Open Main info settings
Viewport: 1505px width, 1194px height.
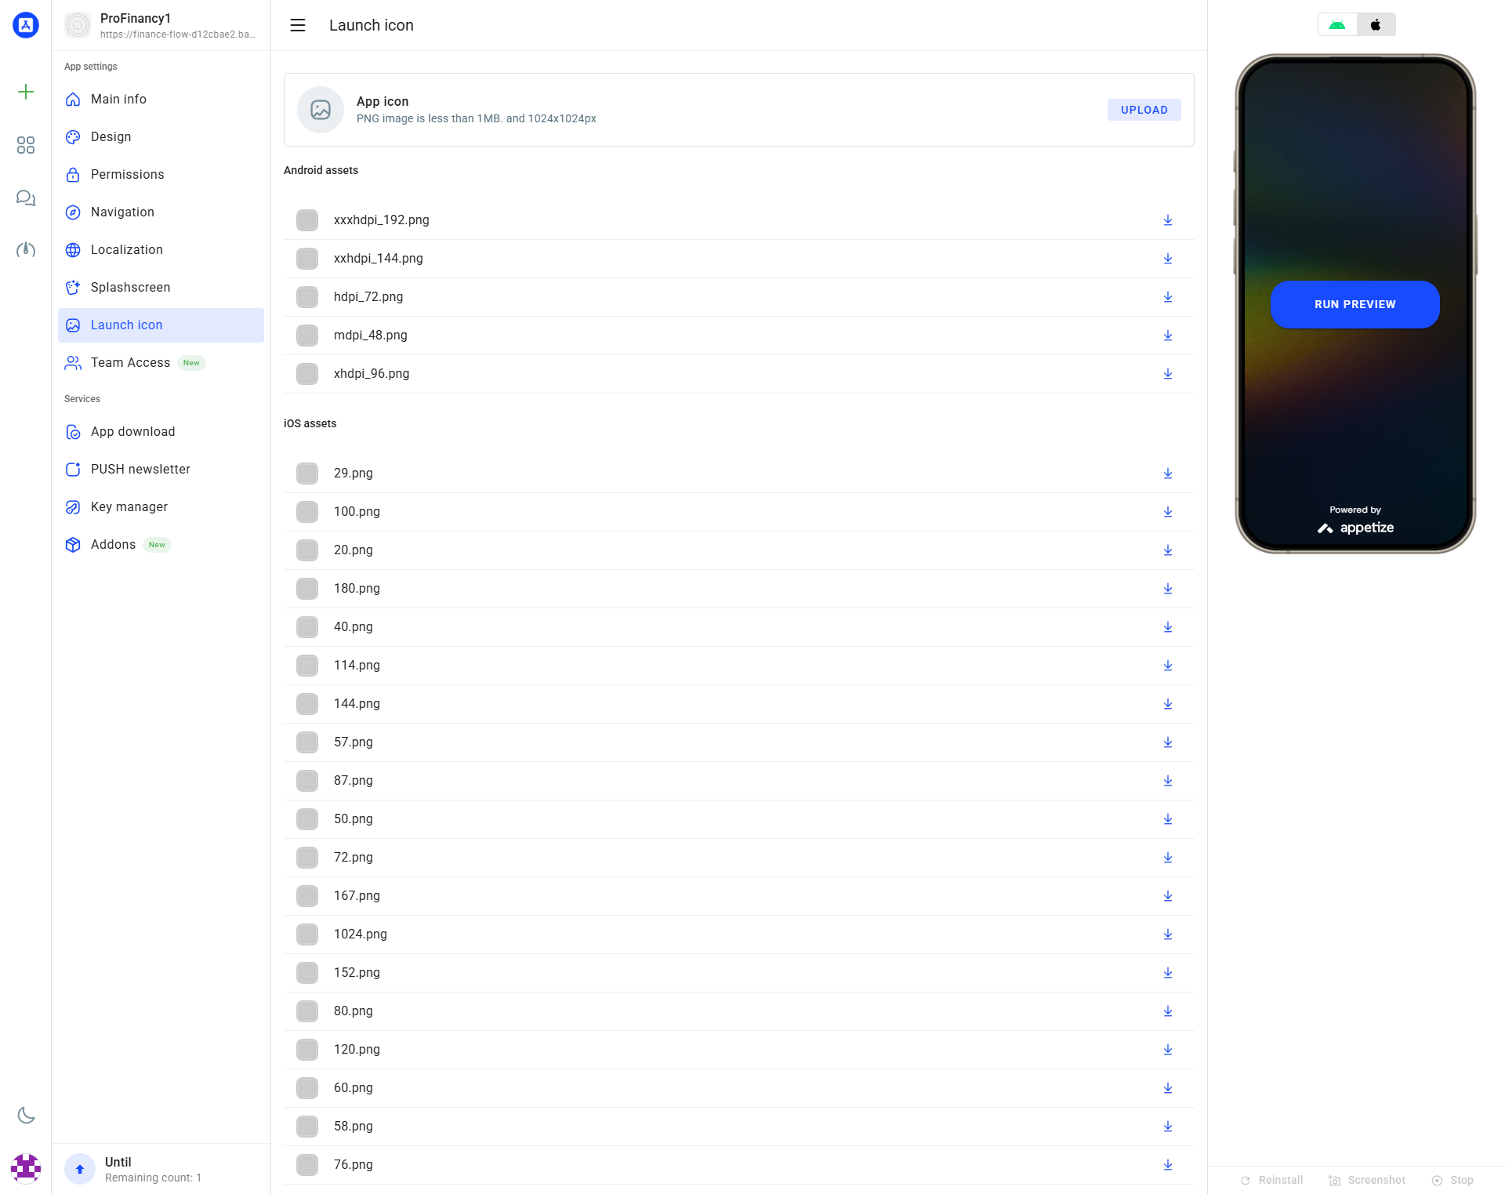coord(161,99)
